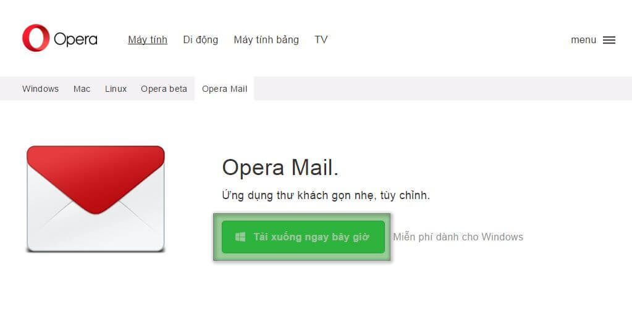Click the Ứng dụng thư khách tagline

(x=326, y=196)
